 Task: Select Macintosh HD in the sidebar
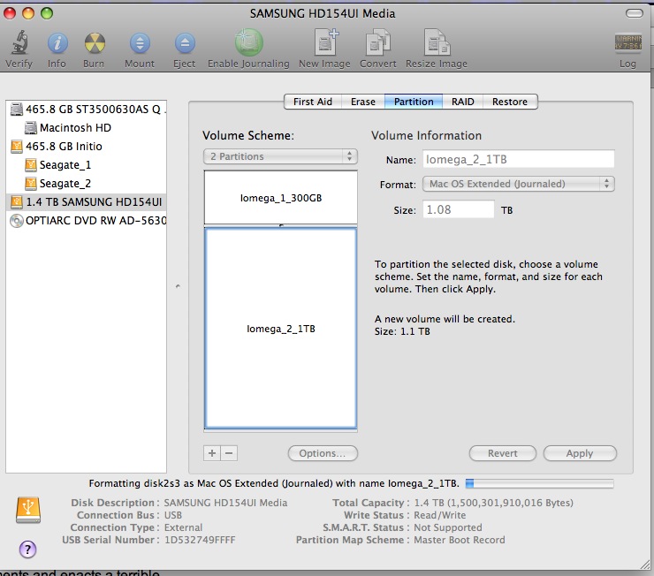tap(75, 127)
